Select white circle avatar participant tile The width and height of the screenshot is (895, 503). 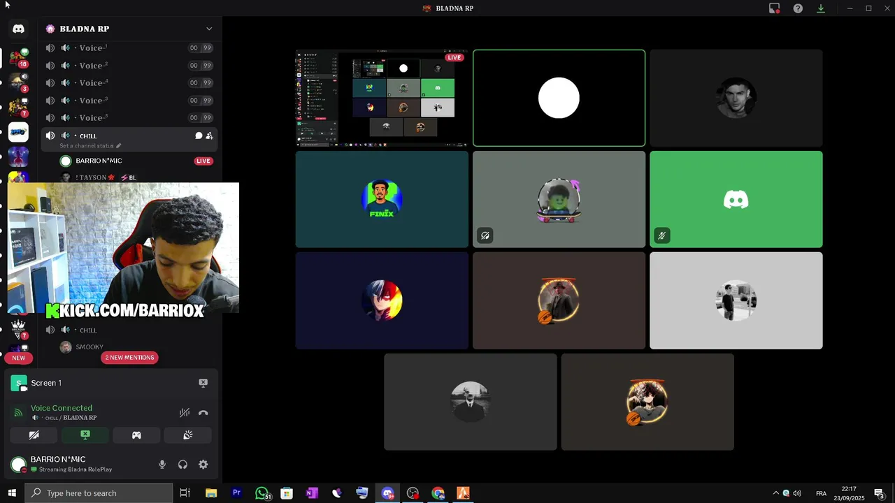[x=559, y=99]
